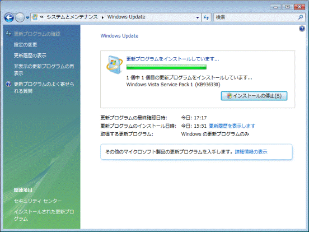Open 更新プログラムのよく寄せられる質問 link

coord(44,87)
